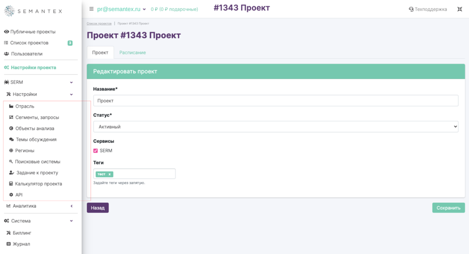Click the search icon beside Поисковые системы
This screenshot has height=254, width=469.
pos(11,161)
